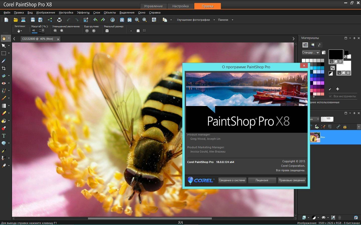Add swatch with plus icon in Materials

pos(338,89)
